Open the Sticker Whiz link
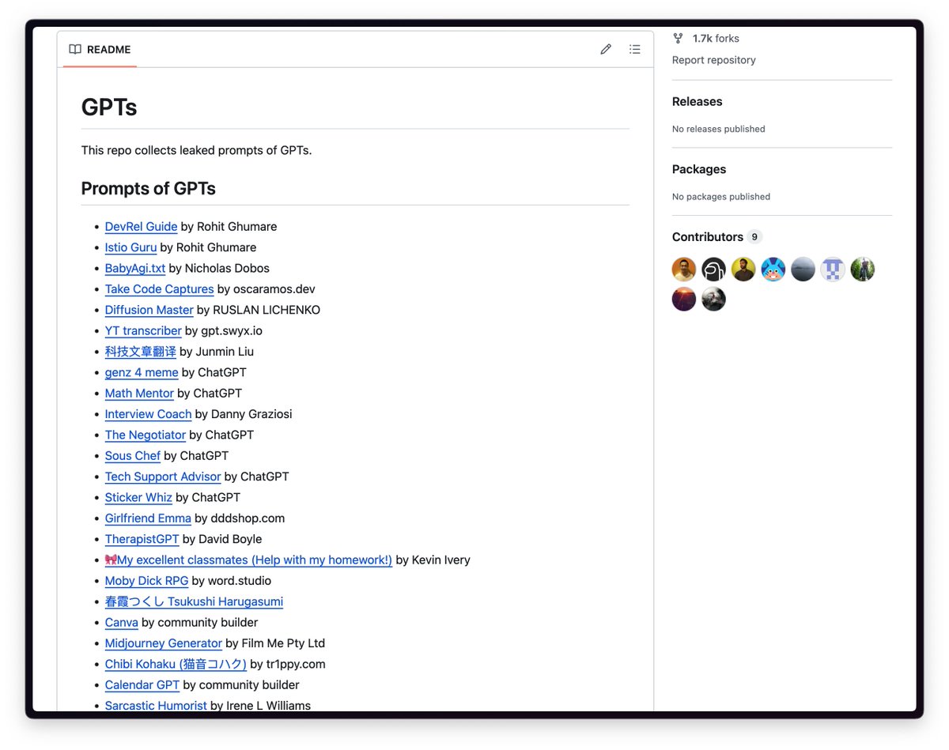The image size is (949, 750). [x=138, y=498]
